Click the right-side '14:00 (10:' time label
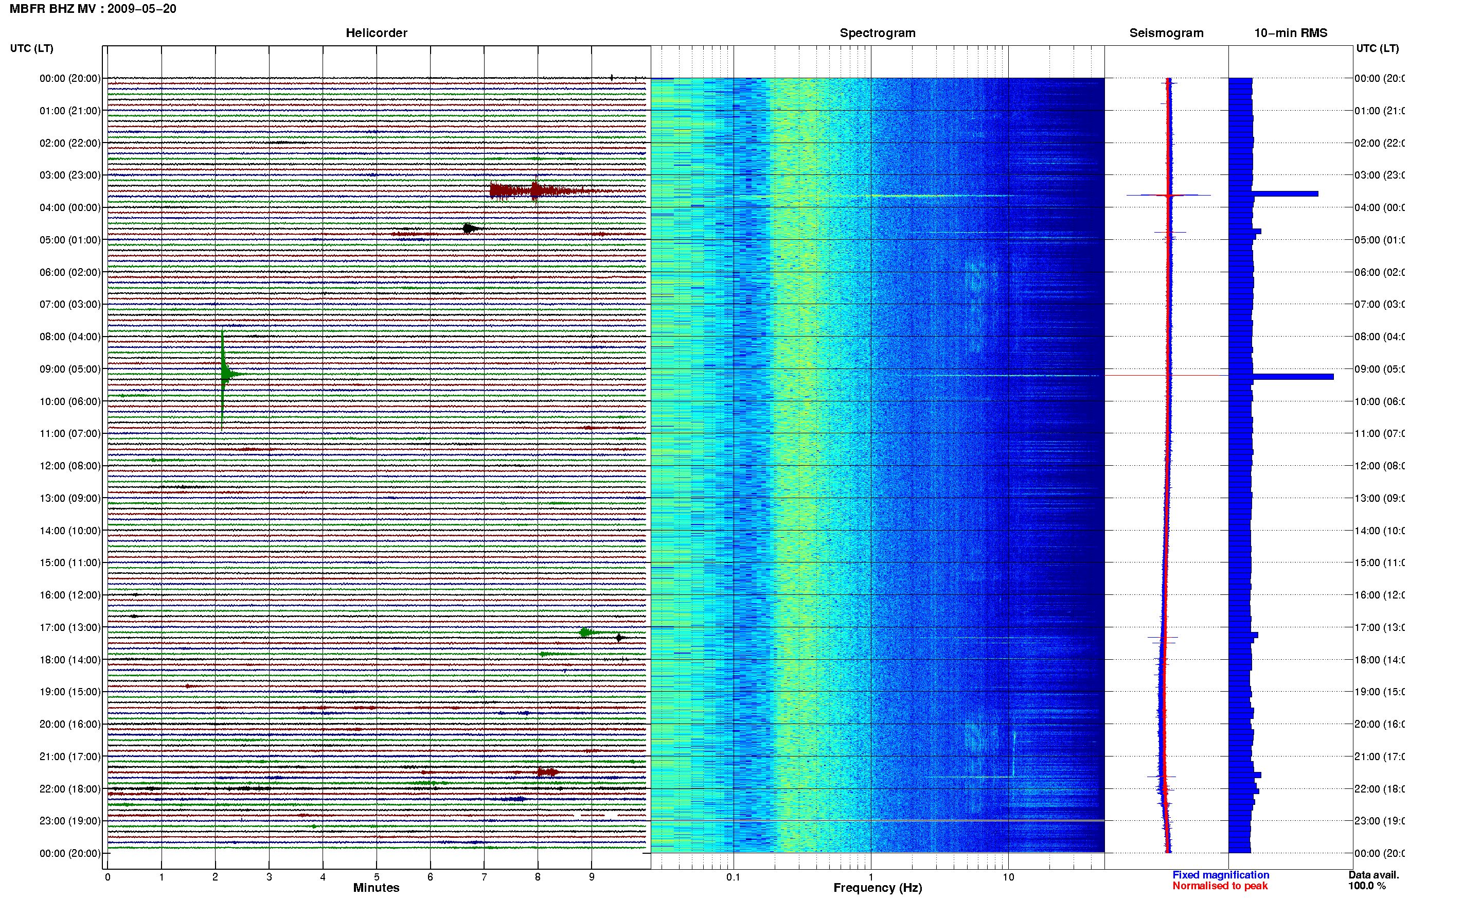Viewport: 1463px width, 915px height. (1380, 531)
